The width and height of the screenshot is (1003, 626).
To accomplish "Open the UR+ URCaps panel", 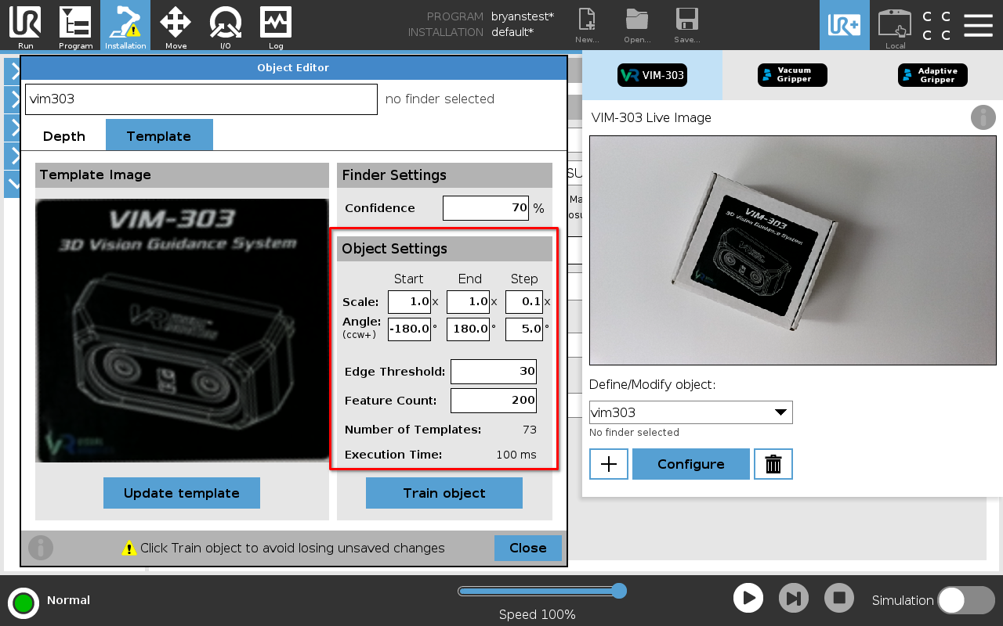I will (844, 25).
